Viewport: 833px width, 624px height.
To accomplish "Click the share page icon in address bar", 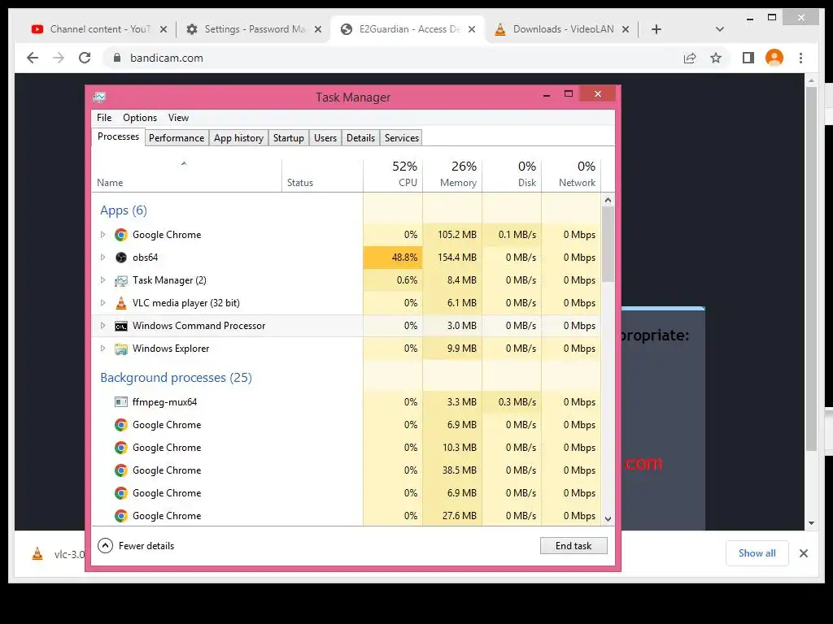I will coord(690,58).
